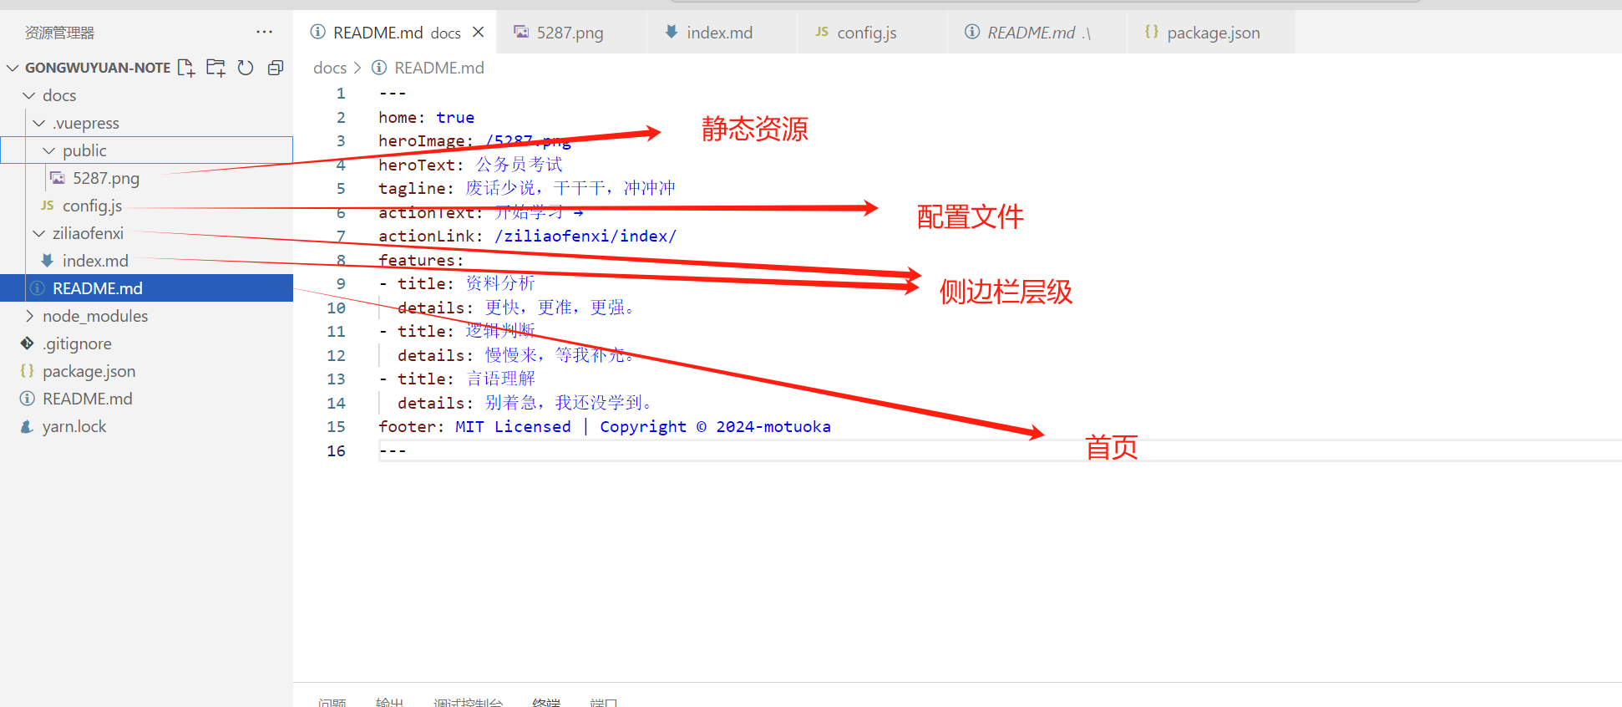Collapse the ziliaofenxi folder
The width and height of the screenshot is (1622, 707).
tap(87, 234)
